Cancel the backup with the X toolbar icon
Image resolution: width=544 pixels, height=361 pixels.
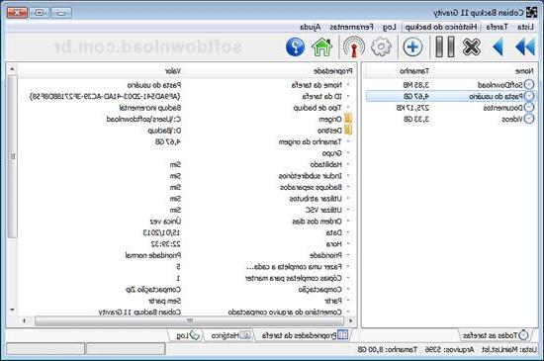point(472,46)
